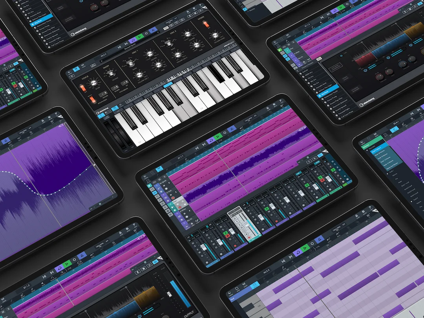This screenshot has width=424, height=318.
Task: Click the add track plus button on the mixer tablet
Action: pos(192,224)
